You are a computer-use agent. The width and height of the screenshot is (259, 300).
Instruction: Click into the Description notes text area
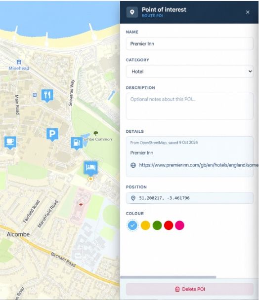click(x=190, y=106)
